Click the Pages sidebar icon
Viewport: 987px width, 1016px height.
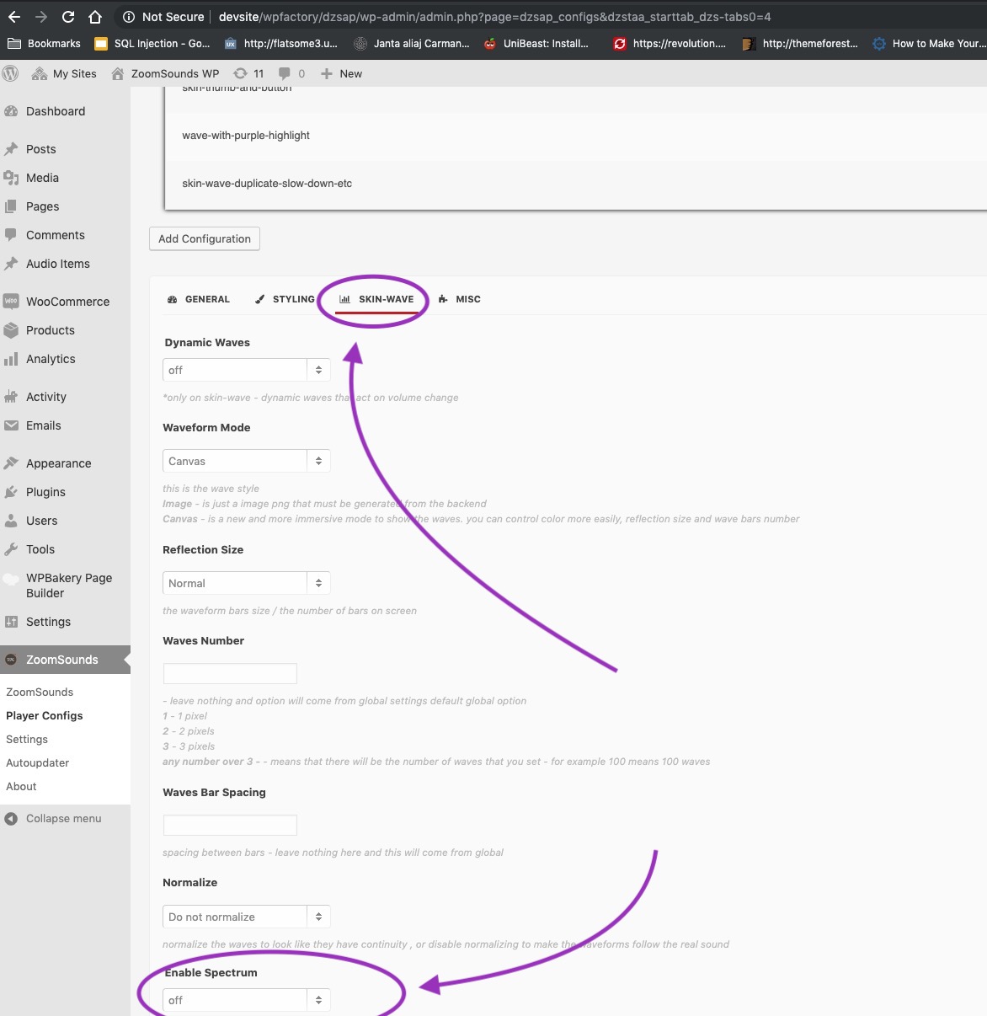[11, 206]
